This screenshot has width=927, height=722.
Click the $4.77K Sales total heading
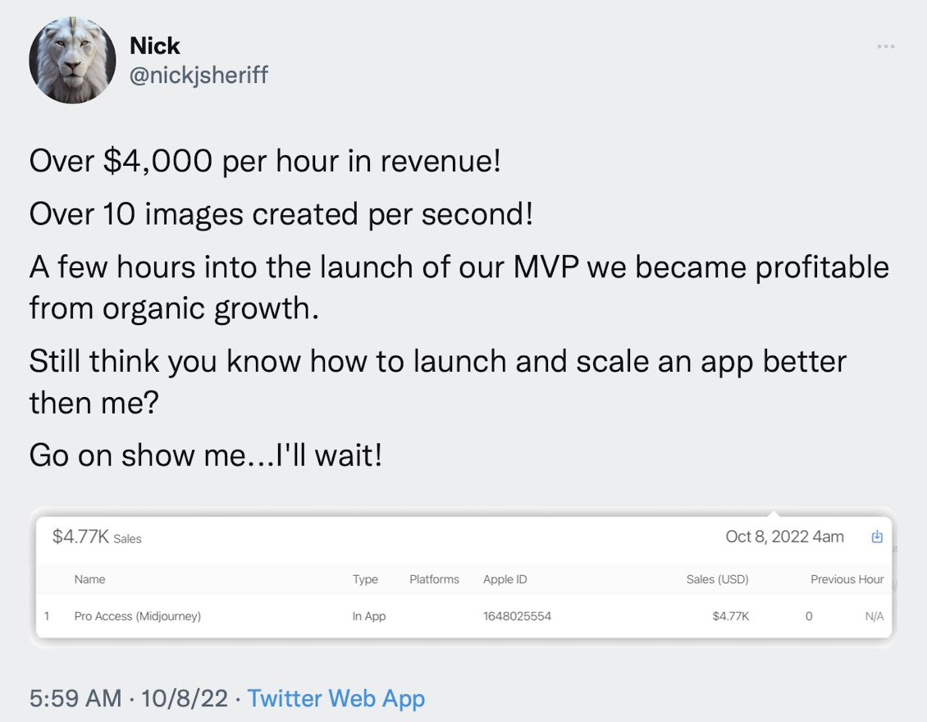pyautogui.click(x=96, y=537)
